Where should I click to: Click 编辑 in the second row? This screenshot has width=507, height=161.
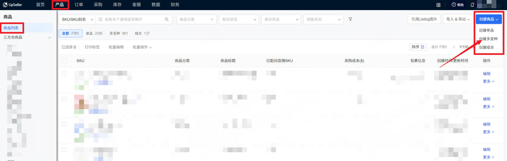487,99
